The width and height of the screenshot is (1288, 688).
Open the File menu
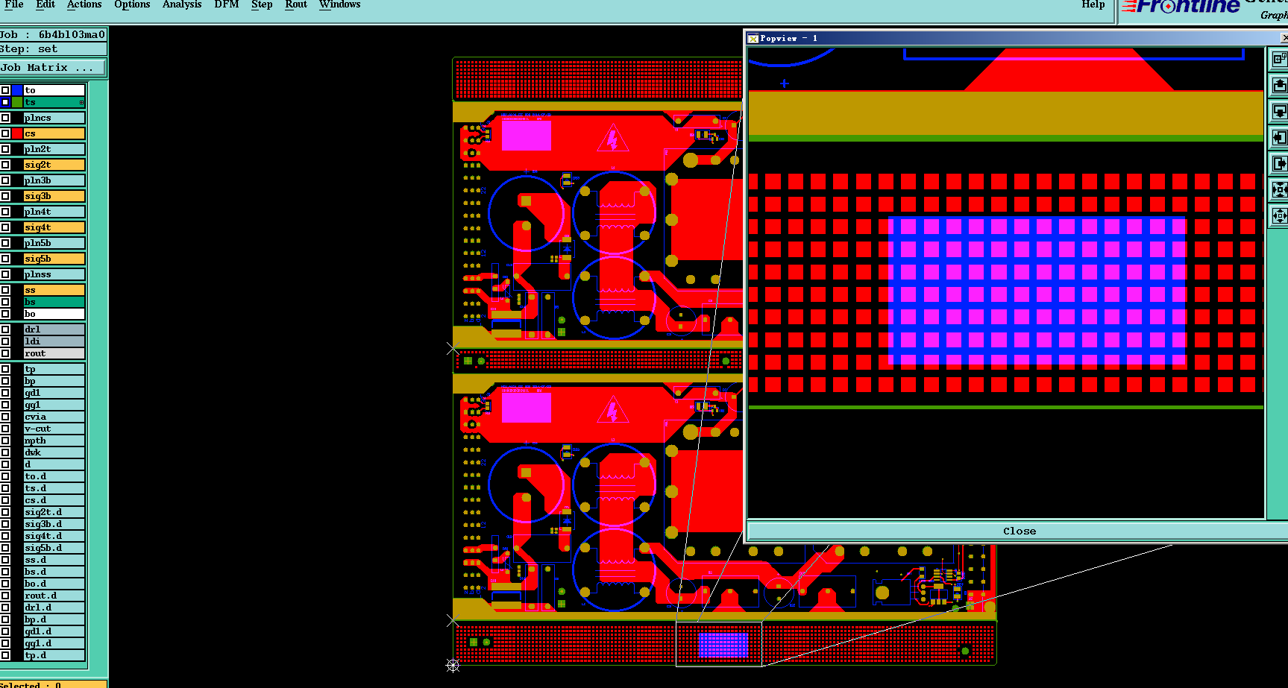[x=13, y=4]
